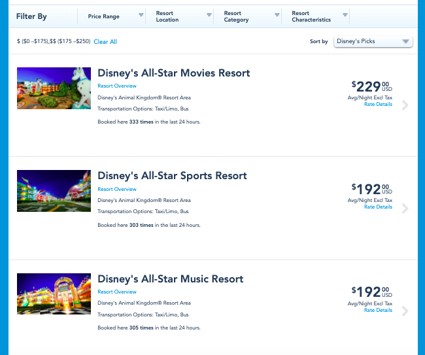Open the Disney's Picks sort dropdown
The image size is (425, 355).
coord(373,41)
